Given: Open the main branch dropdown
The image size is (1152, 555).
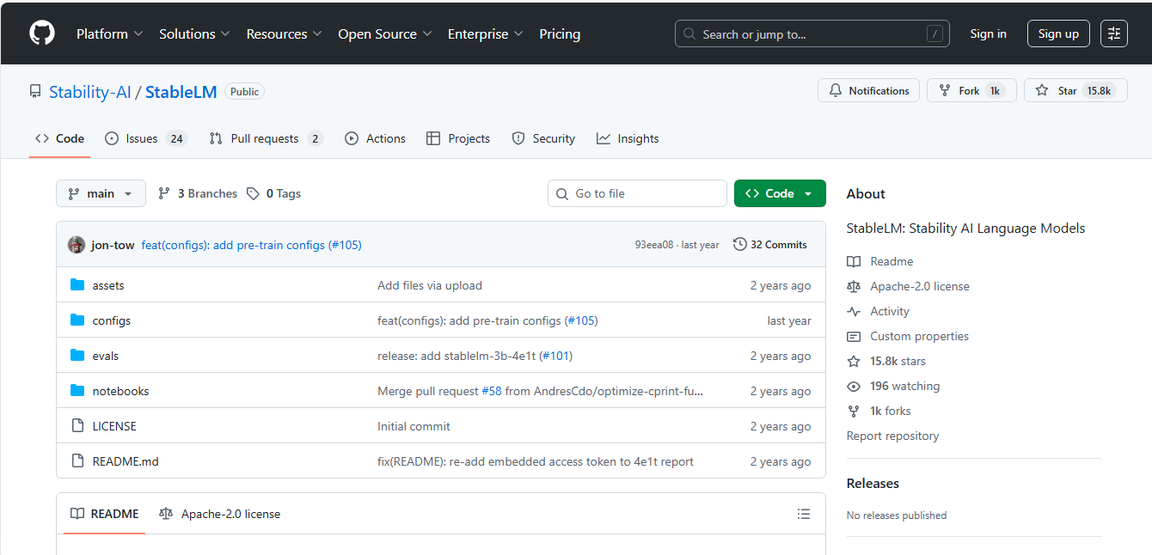Looking at the screenshot, I should [101, 193].
